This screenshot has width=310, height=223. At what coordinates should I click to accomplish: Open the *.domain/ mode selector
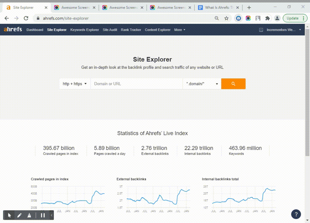point(201,84)
